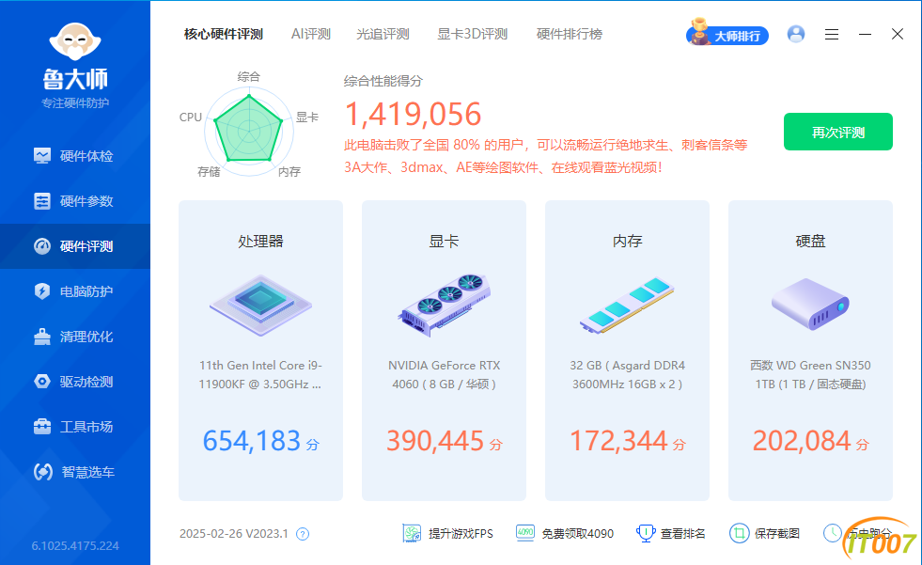922x565 pixels.
Task: Minimize the 鲁大师 window
Action: [x=865, y=35]
